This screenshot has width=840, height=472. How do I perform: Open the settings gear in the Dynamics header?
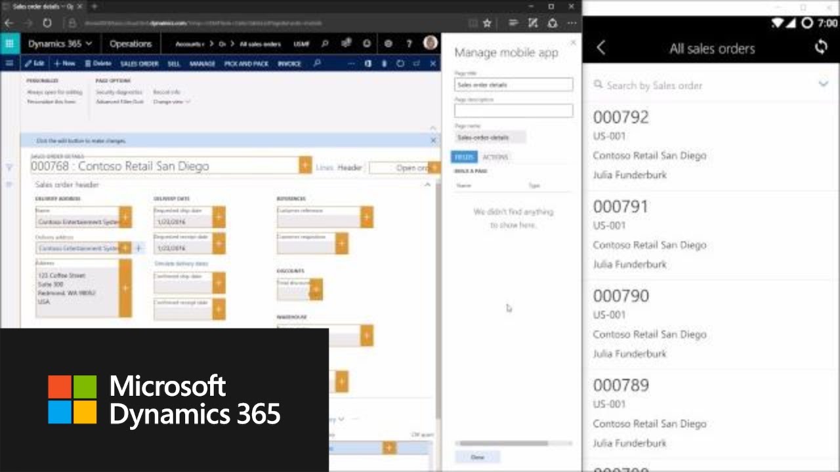point(388,44)
